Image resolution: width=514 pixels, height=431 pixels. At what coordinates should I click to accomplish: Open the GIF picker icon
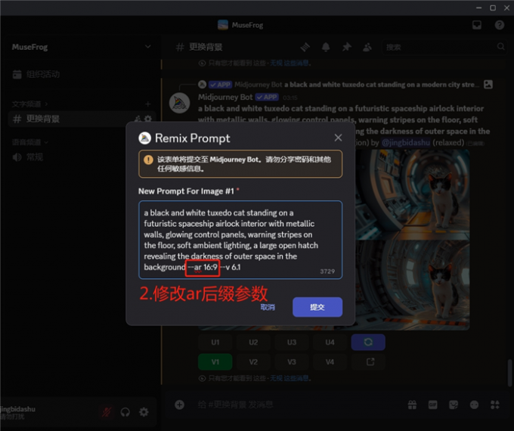point(432,405)
